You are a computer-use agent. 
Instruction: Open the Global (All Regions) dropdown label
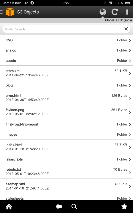click(118, 20)
